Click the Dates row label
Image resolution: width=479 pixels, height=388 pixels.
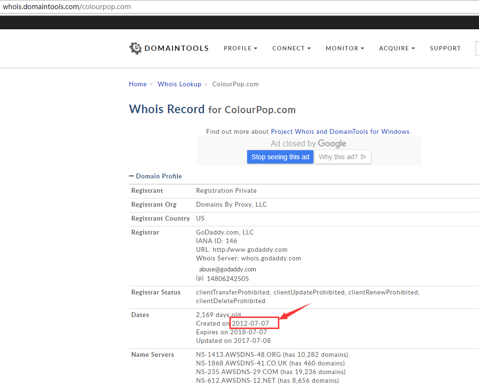pyautogui.click(x=140, y=315)
